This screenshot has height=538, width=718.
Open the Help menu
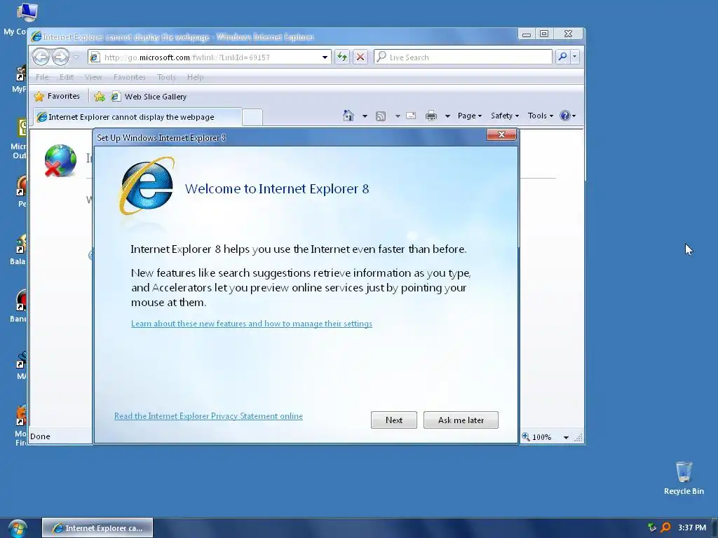(195, 77)
